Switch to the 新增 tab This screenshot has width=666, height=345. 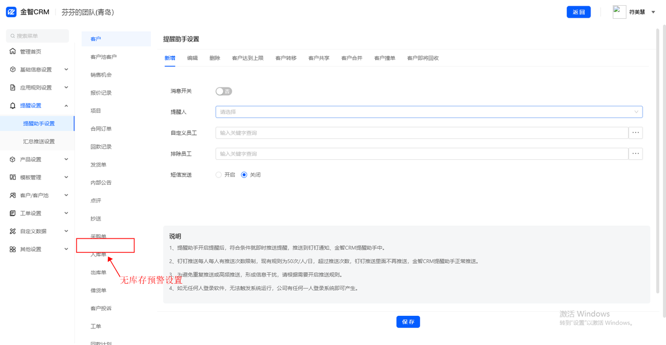(x=170, y=58)
